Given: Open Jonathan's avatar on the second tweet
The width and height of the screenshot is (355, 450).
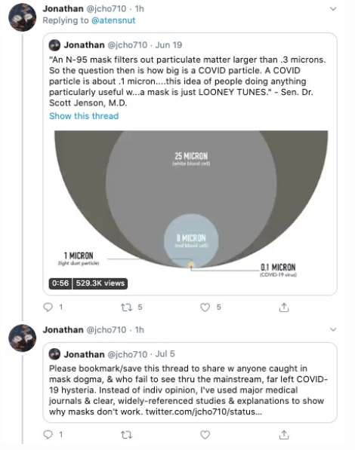Looking at the screenshot, I should tap(23, 338).
